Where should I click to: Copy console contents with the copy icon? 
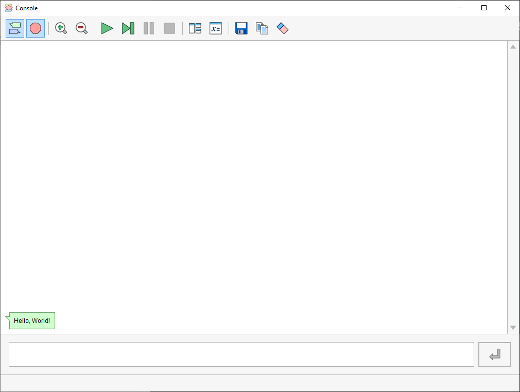[262, 28]
